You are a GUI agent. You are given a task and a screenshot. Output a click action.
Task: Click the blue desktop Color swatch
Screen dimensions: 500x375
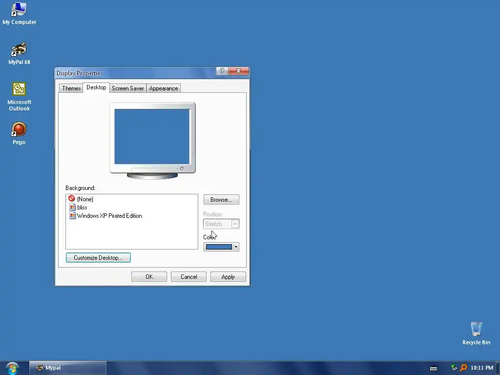click(219, 247)
